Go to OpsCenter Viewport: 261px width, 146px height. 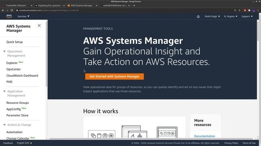(13, 69)
